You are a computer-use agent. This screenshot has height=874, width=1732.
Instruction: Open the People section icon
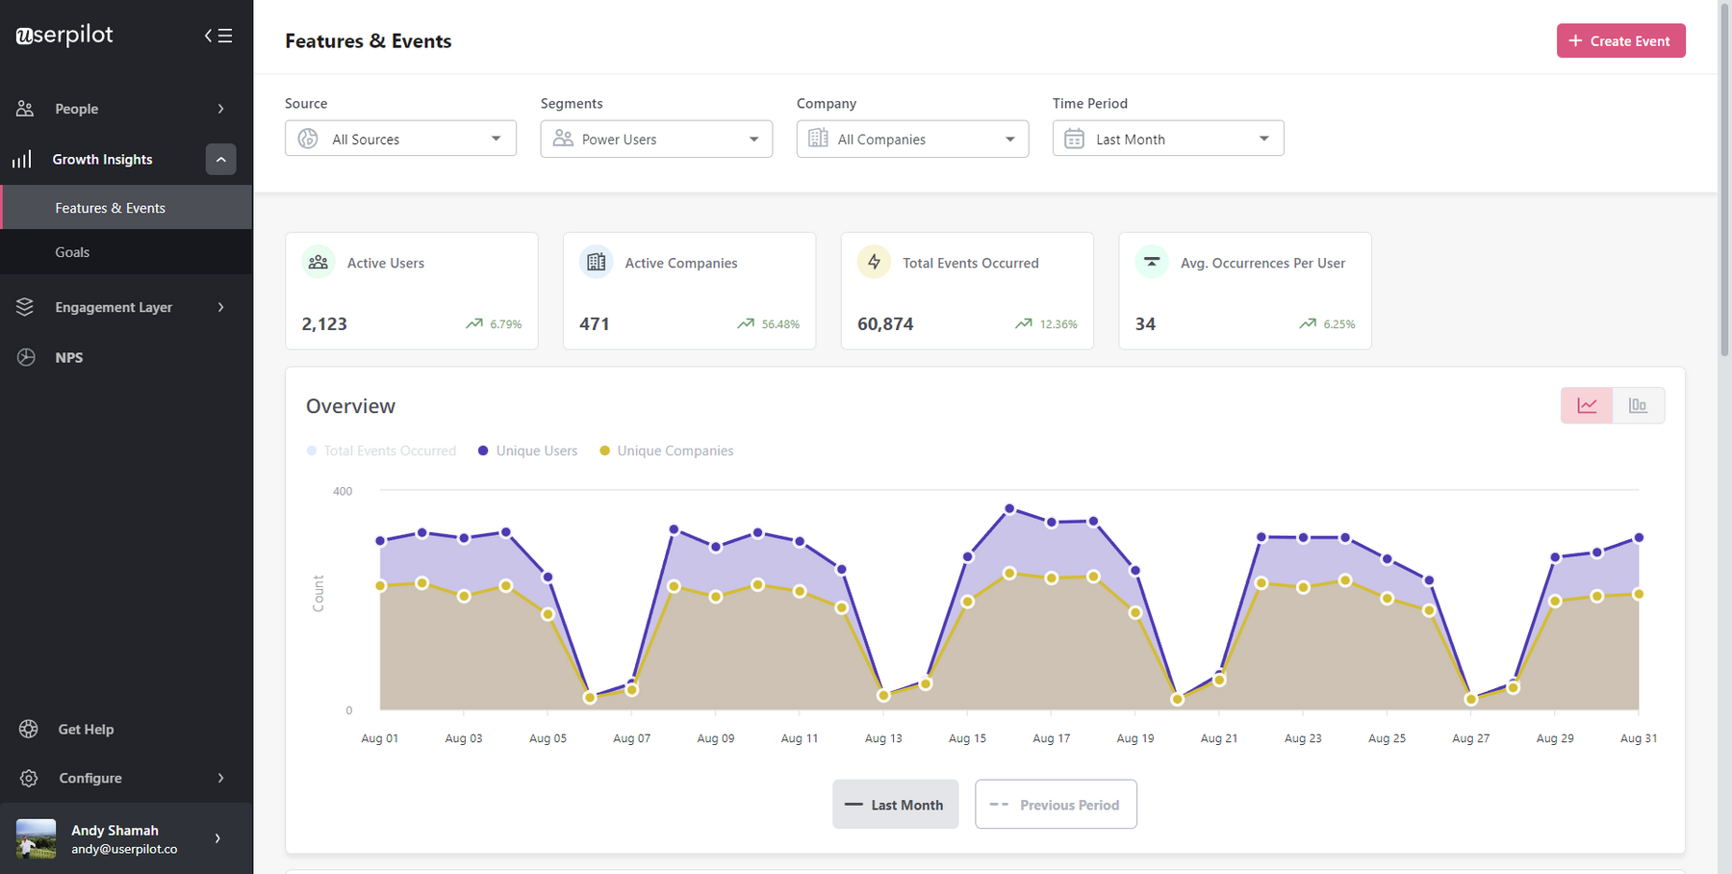26,108
